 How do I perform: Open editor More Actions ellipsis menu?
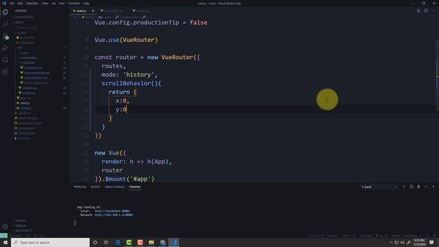pos(433,11)
